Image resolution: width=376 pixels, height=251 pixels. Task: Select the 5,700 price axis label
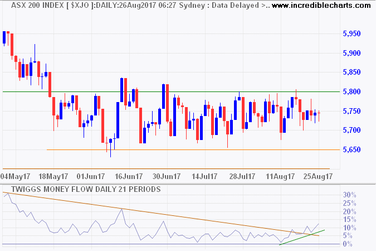click(x=352, y=130)
